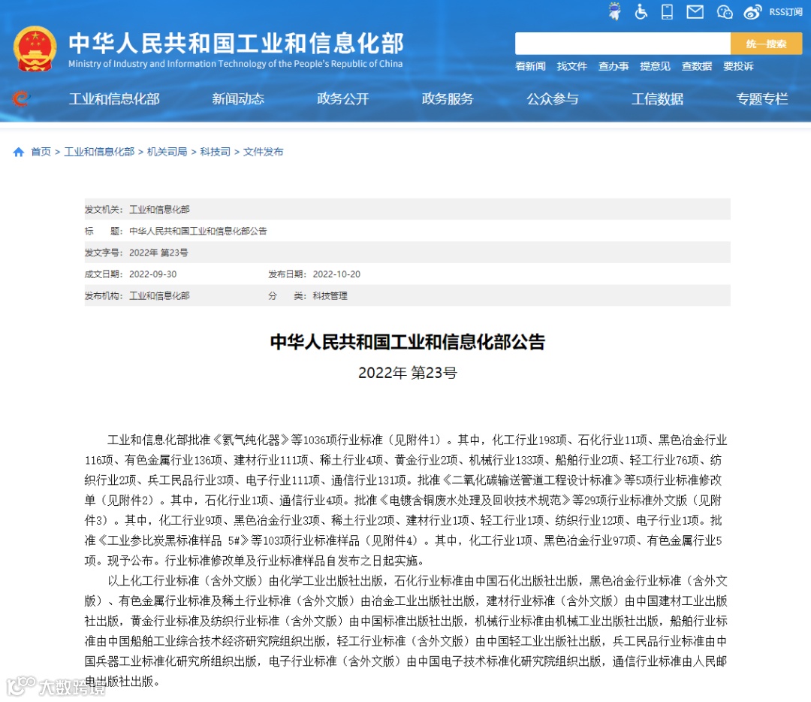This screenshot has width=811, height=702.
Task: Open the Weibo icon
Action: [752, 11]
